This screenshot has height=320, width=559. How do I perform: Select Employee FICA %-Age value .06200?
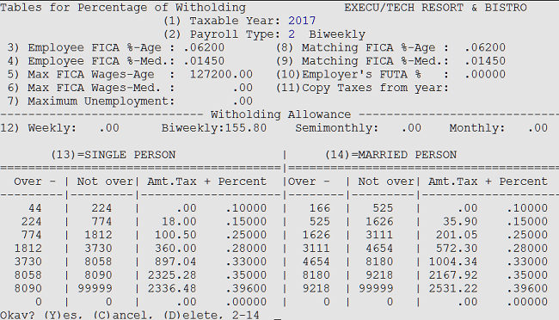[x=204, y=47]
